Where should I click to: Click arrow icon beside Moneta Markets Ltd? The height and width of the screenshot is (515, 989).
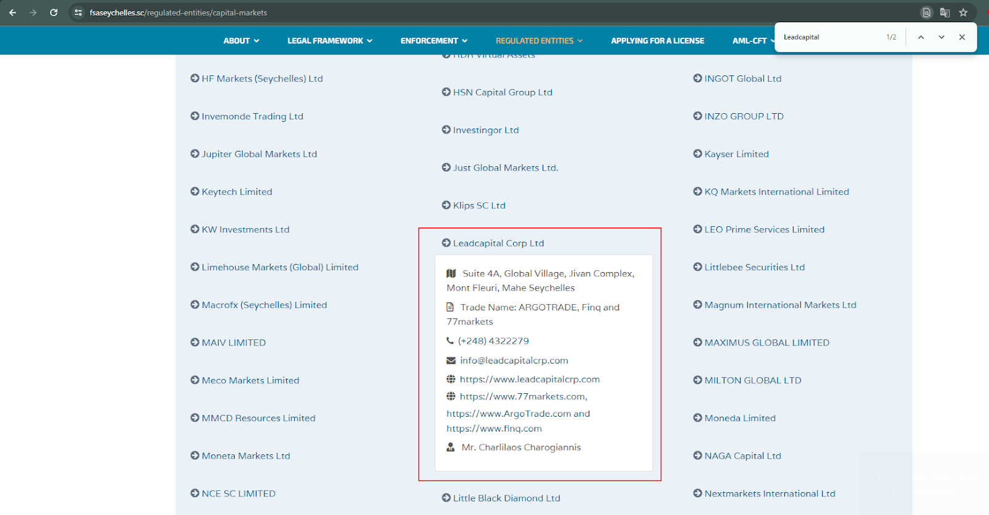click(x=195, y=456)
